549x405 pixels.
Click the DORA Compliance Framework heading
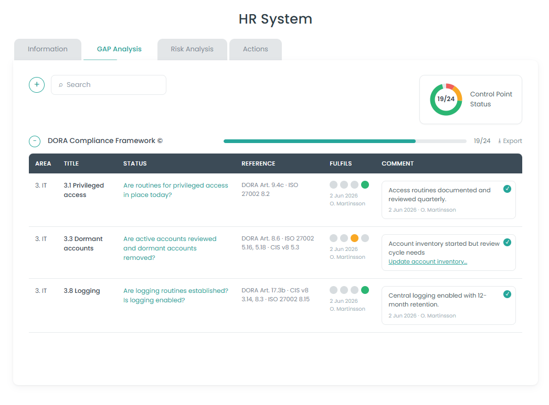click(x=105, y=141)
